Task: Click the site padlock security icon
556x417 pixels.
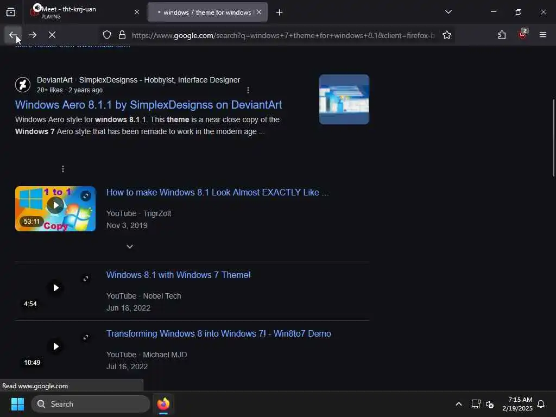Action: 122,35
